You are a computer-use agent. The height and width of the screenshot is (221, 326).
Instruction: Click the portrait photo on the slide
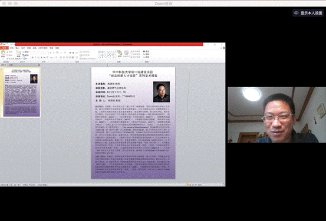(162, 92)
